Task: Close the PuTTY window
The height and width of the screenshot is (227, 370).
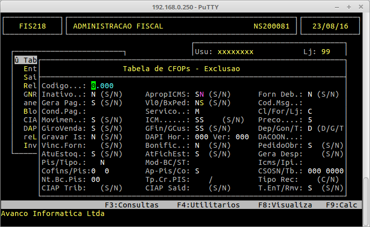Action: [362, 6]
